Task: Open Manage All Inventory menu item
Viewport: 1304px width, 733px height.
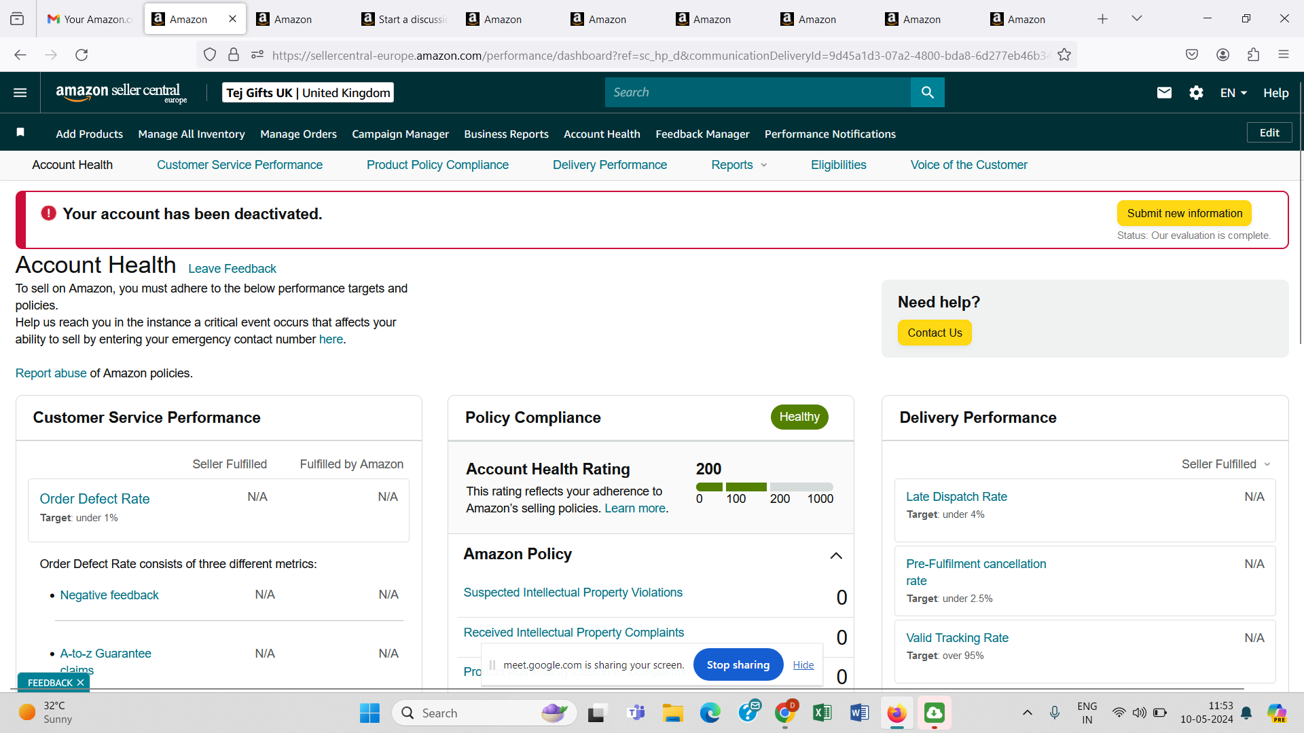Action: click(192, 134)
